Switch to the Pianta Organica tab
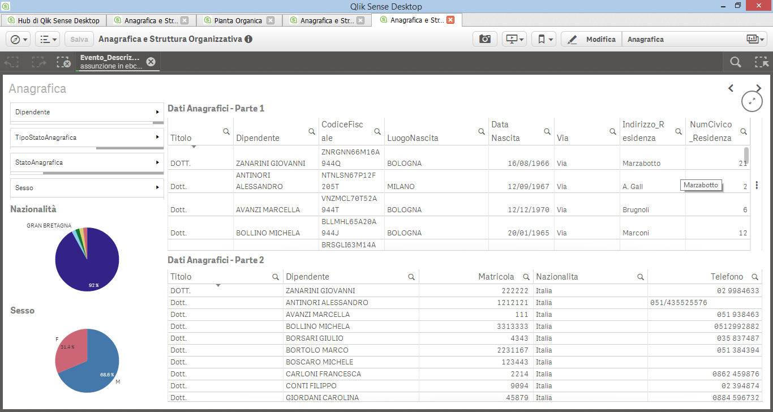 [238, 20]
